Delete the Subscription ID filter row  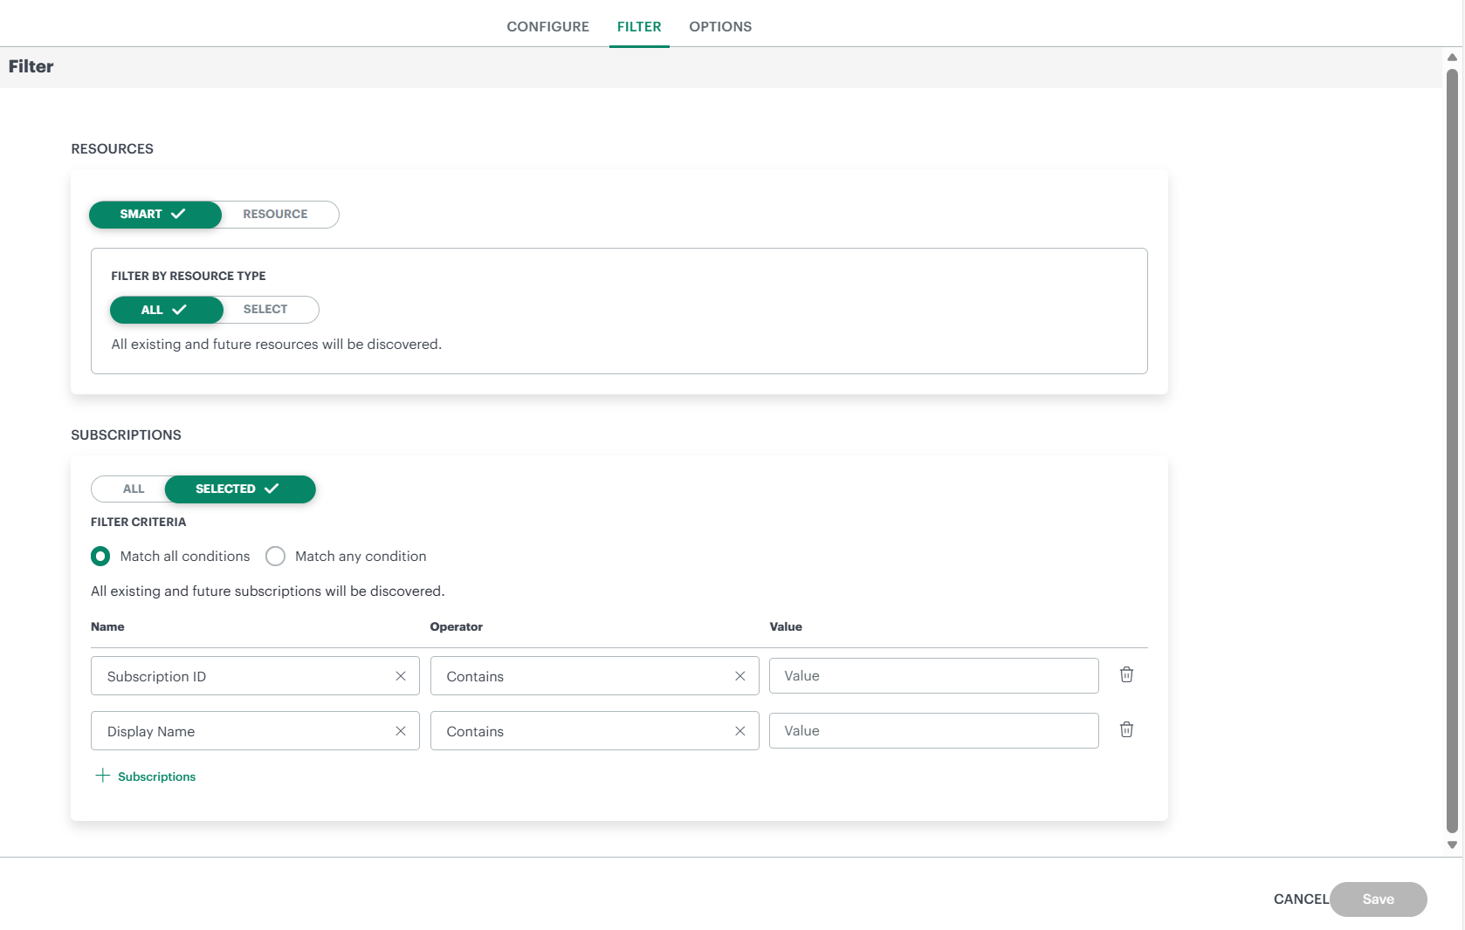point(1126,674)
